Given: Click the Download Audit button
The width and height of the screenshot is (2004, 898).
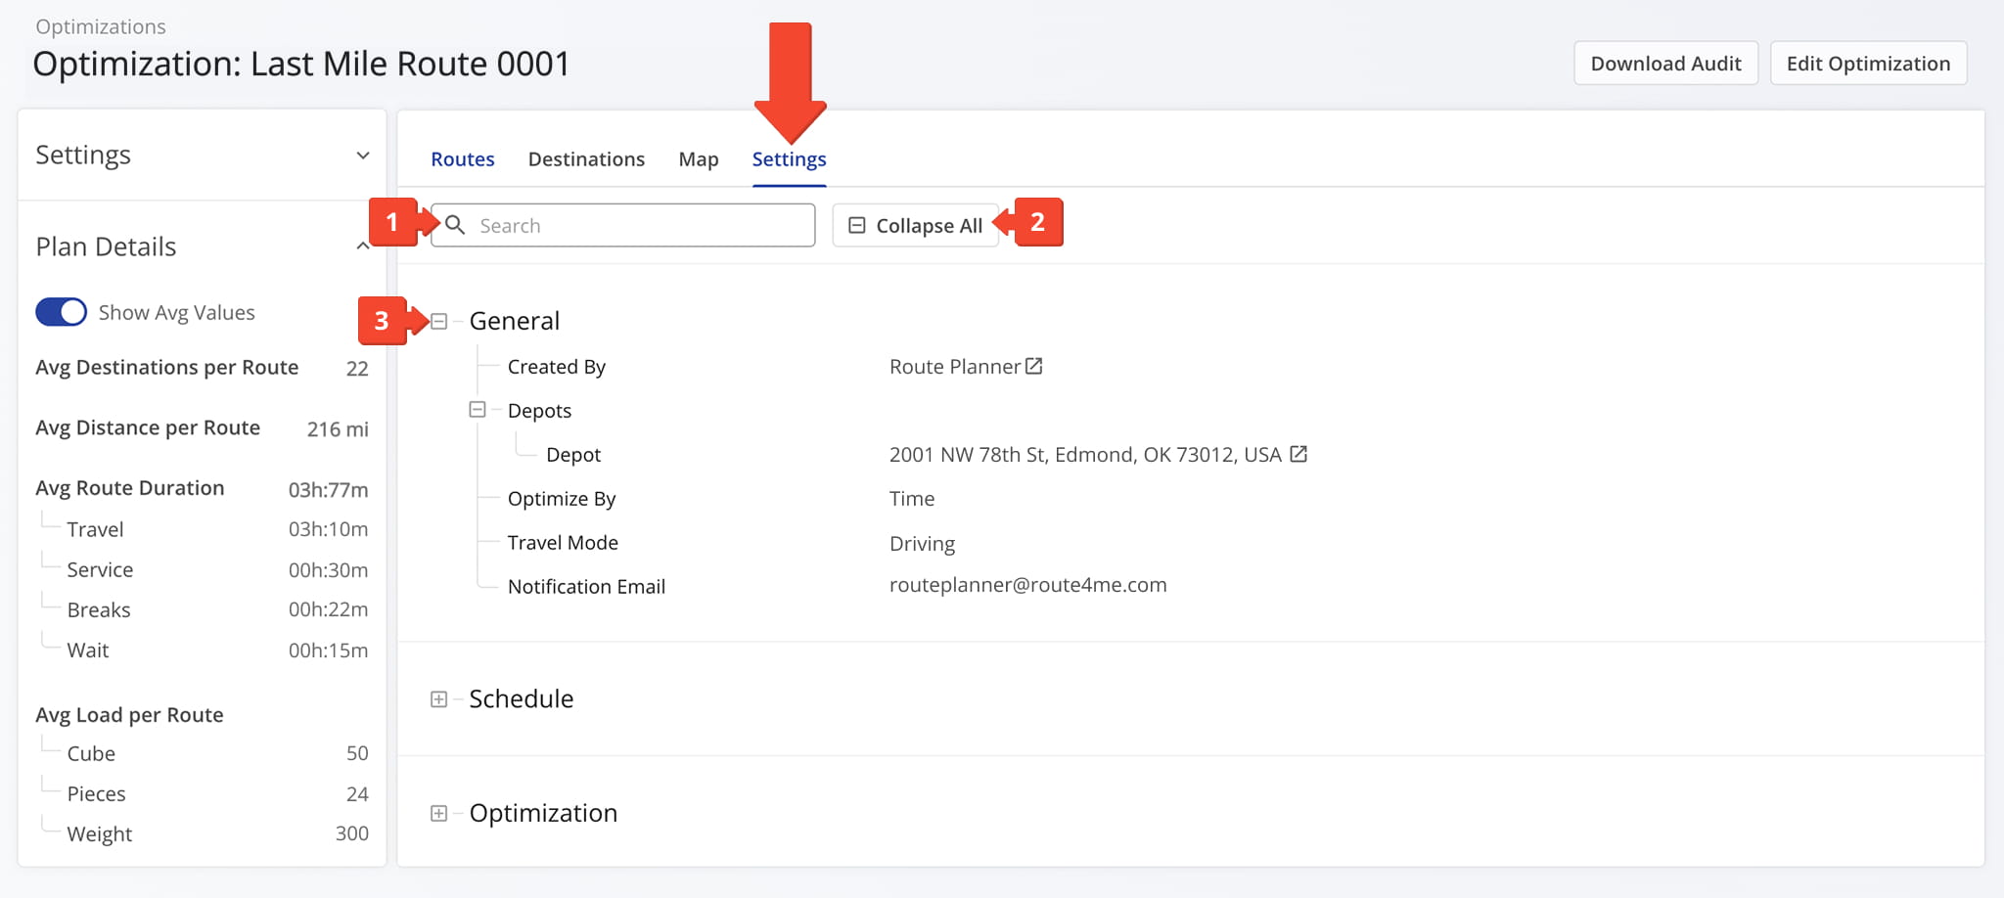Looking at the screenshot, I should (1665, 64).
